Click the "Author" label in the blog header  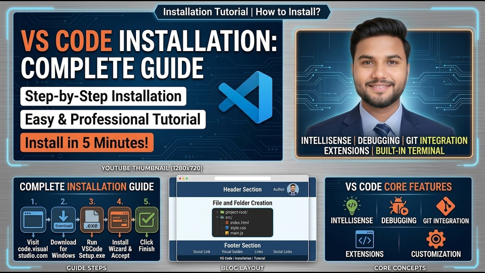click(279, 189)
